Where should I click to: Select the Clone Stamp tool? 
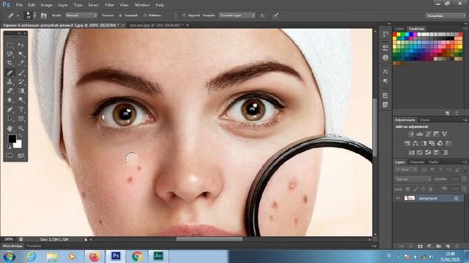[x=10, y=81]
